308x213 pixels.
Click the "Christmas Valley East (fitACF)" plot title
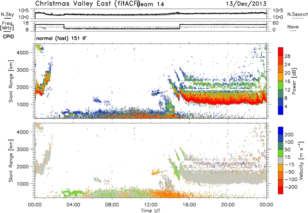(x=88, y=3)
